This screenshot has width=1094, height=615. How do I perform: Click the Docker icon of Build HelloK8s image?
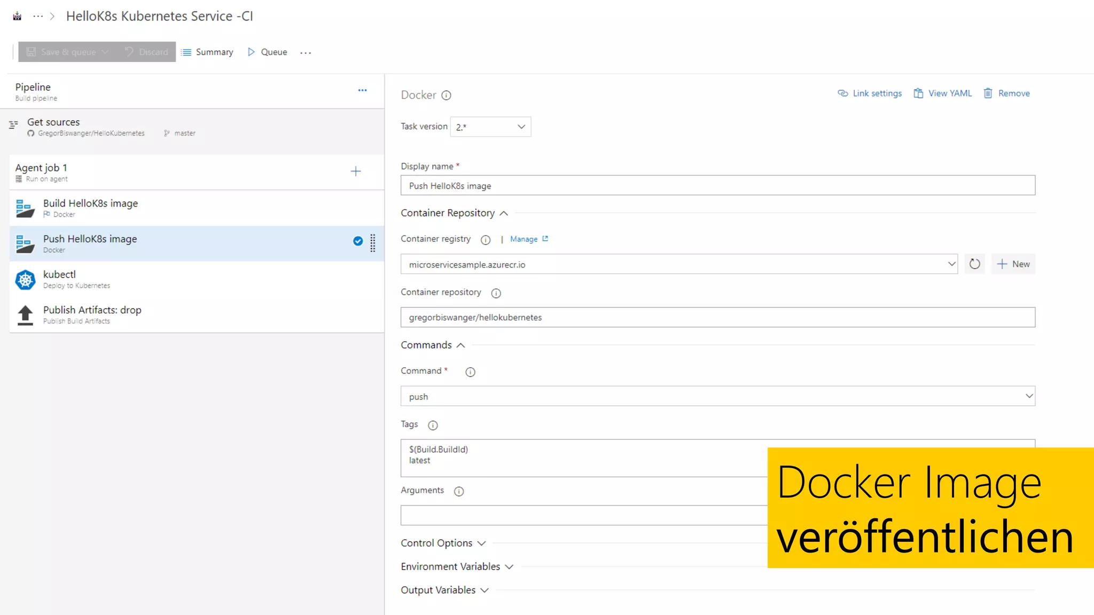(x=25, y=208)
